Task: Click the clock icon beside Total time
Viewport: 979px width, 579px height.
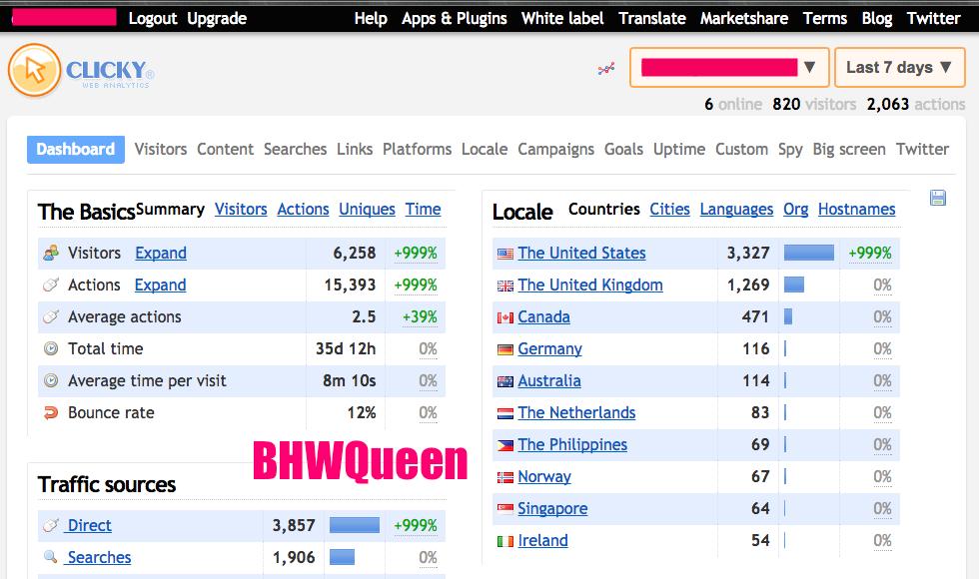Action: click(51, 349)
